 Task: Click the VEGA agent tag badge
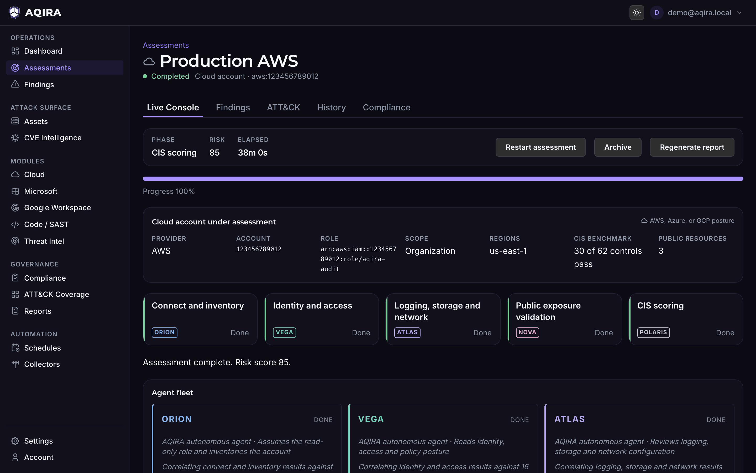pos(284,332)
